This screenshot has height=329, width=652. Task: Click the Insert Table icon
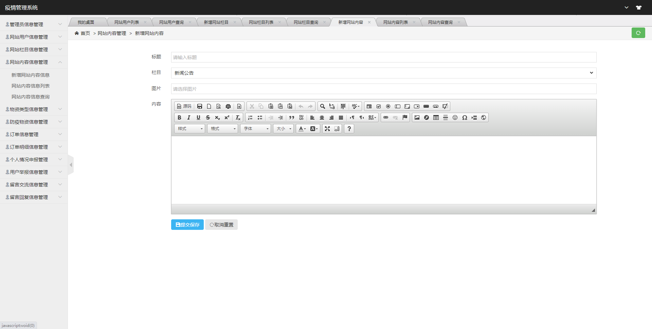[436, 117]
